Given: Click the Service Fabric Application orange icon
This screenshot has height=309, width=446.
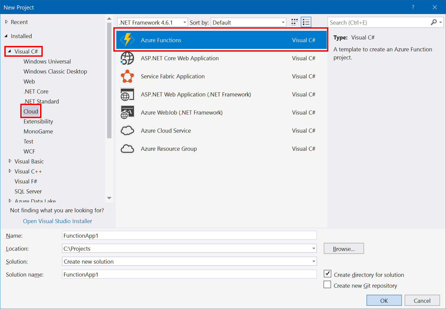Looking at the screenshot, I should pos(127,76).
